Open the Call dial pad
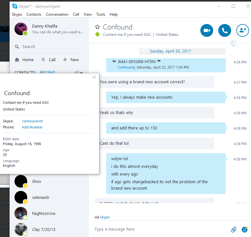The height and width of the screenshot is (237, 251). (48, 60)
